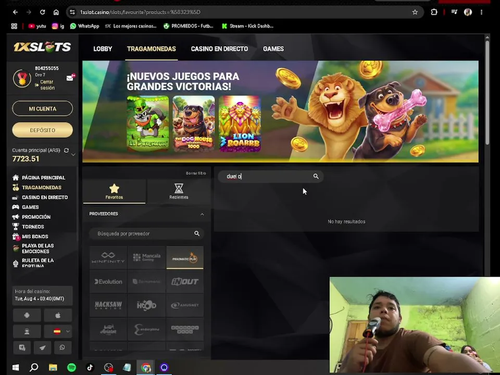This screenshot has height=375, width=500.
Task: Collapse the PROVEEDORES section
Action: [x=202, y=214]
